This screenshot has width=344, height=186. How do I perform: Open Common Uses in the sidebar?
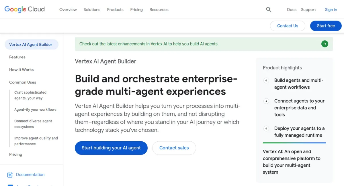point(23,82)
